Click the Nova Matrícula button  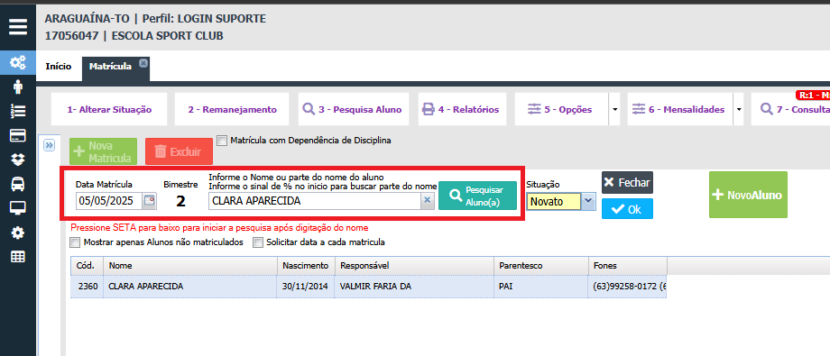pos(103,151)
